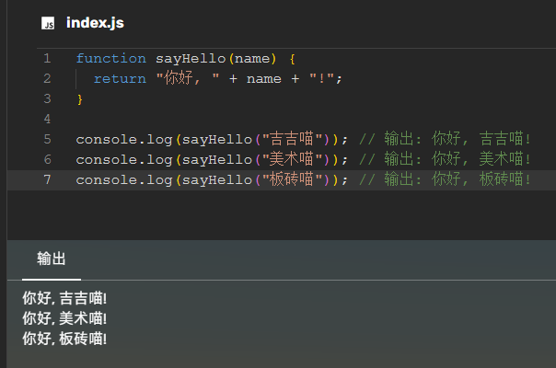
Task: Click line number 1 in the gutter
Action: tap(46, 58)
